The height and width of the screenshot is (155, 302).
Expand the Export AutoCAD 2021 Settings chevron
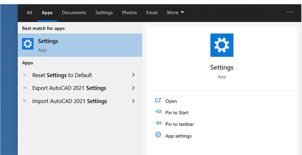click(133, 88)
